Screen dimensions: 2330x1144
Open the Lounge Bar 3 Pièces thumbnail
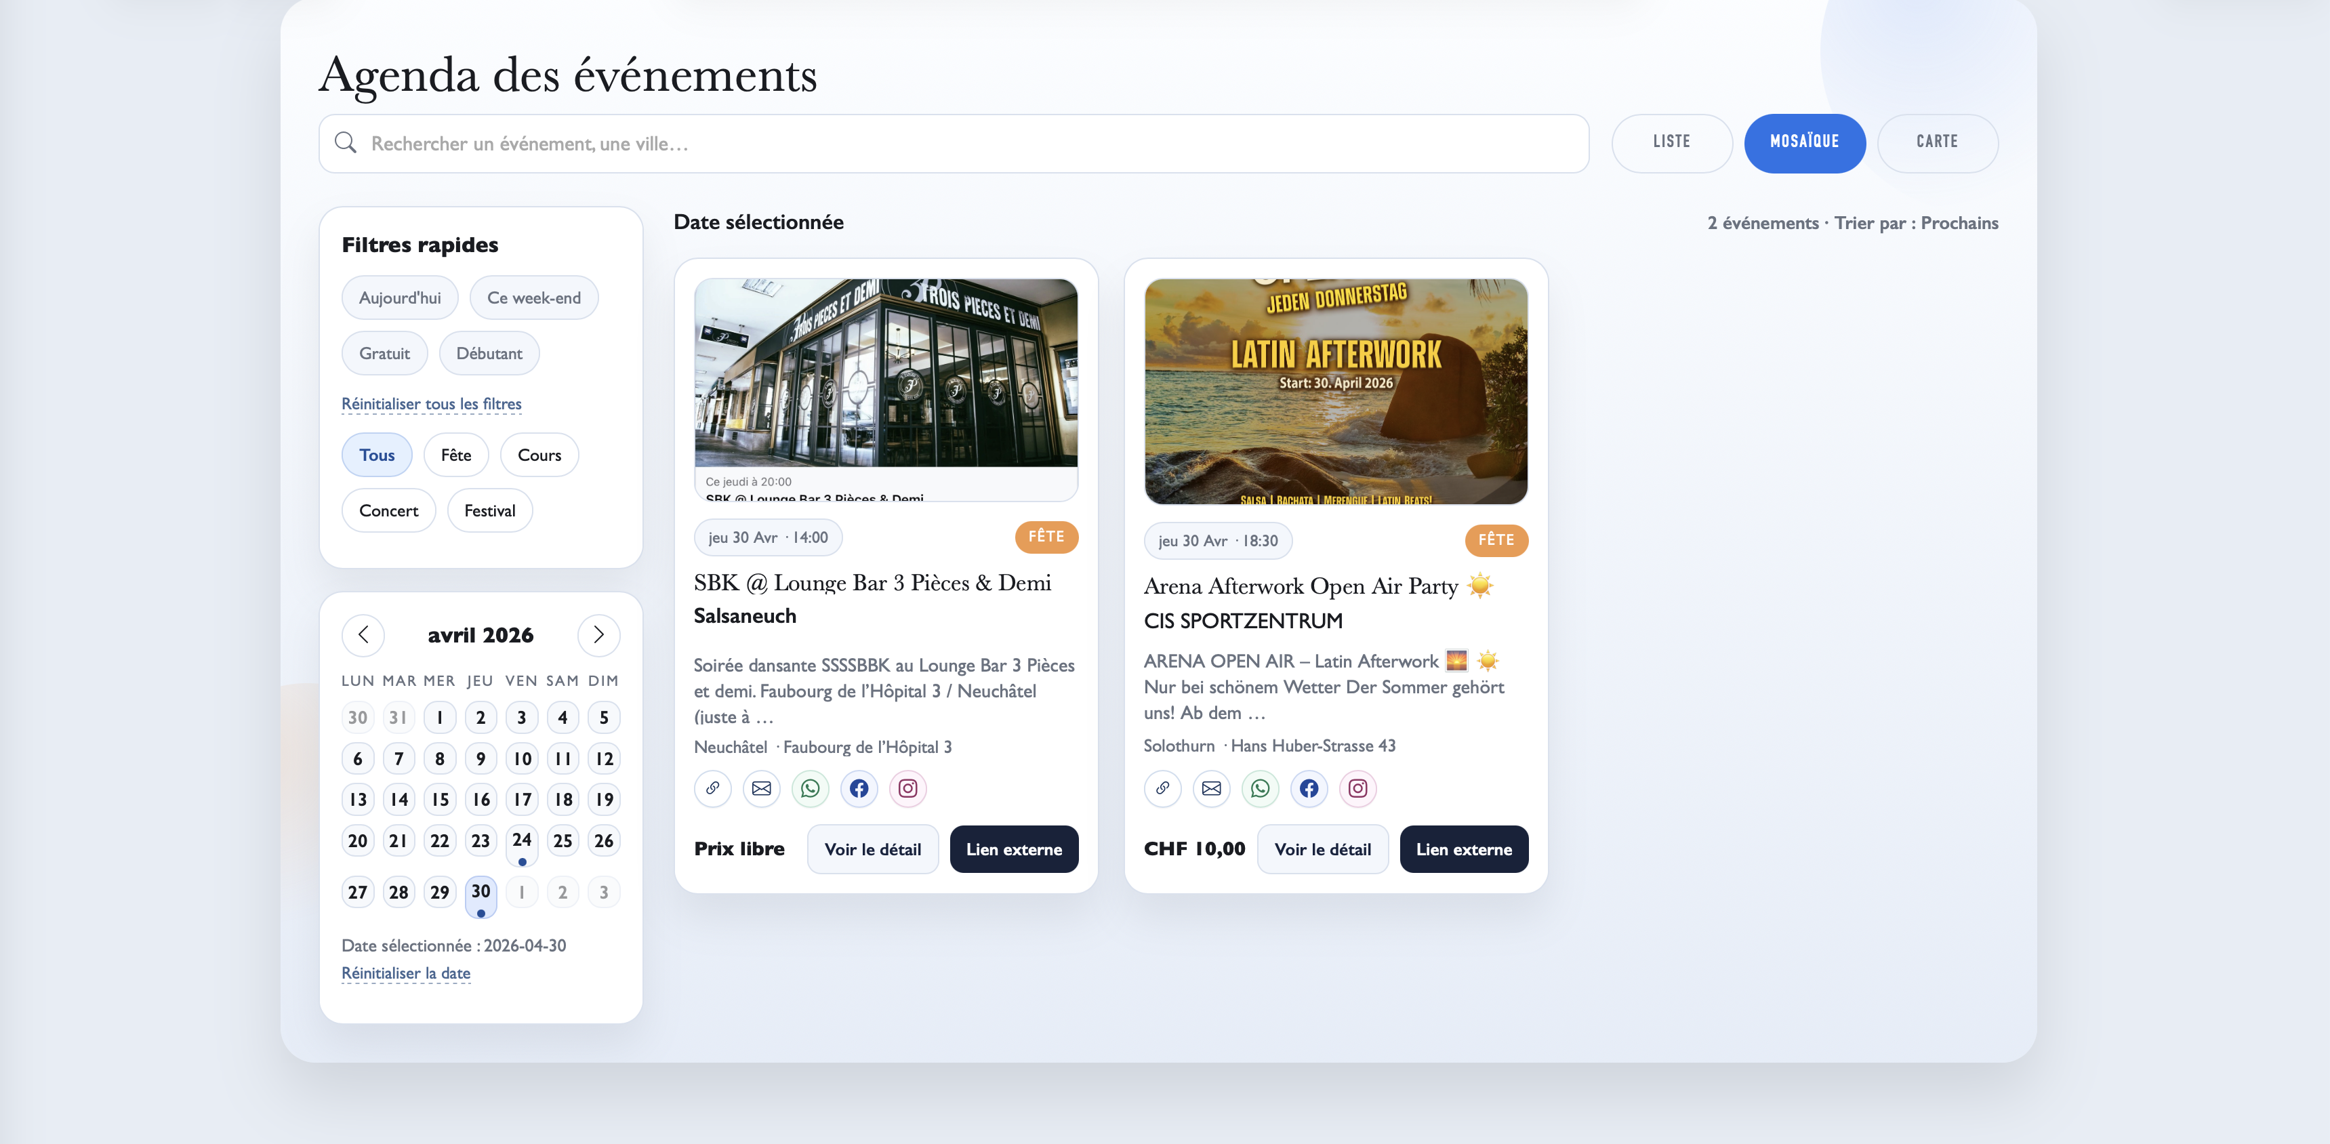click(x=886, y=390)
